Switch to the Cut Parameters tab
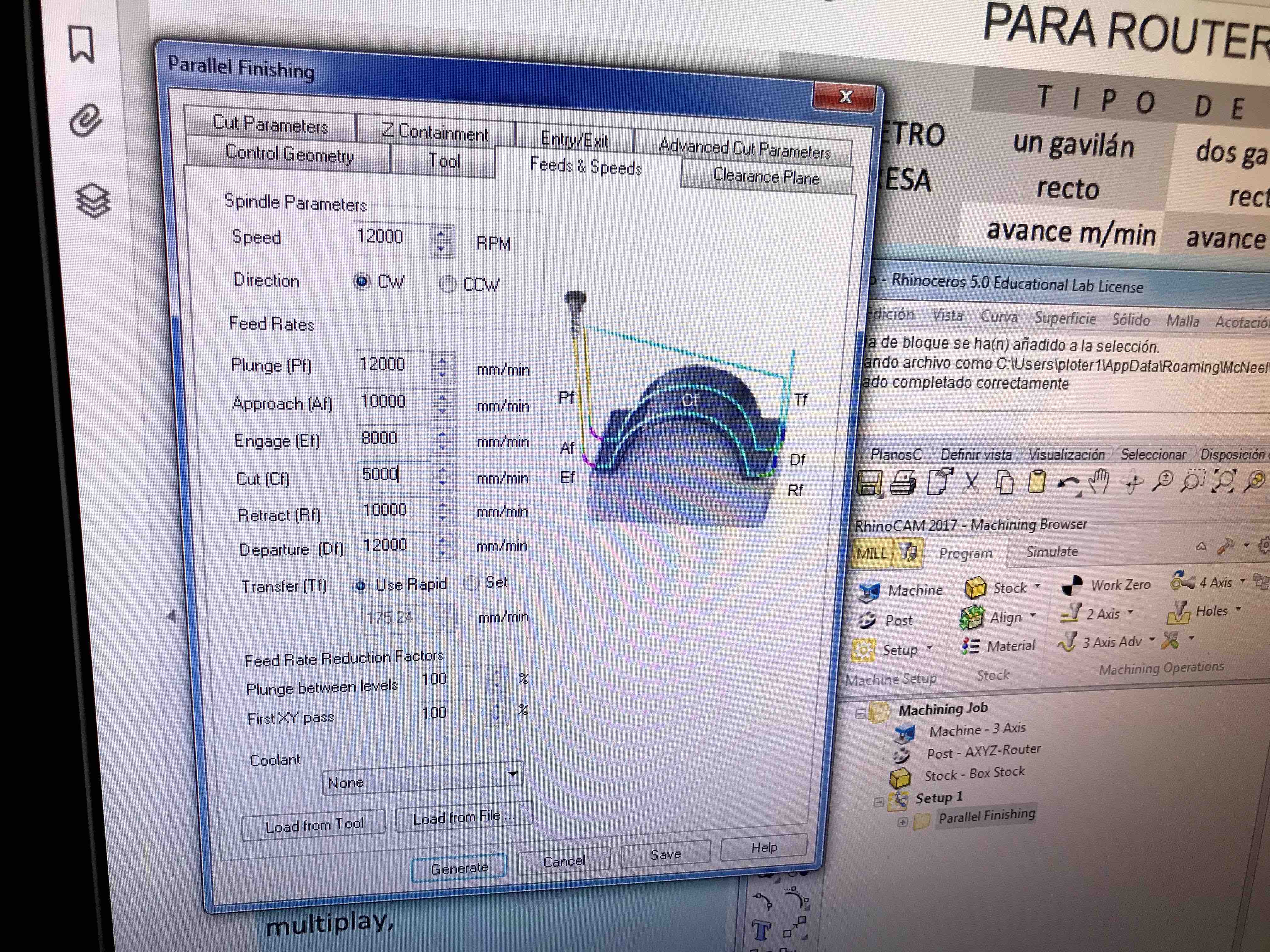The image size is (1270, 952). pos(271,125)
